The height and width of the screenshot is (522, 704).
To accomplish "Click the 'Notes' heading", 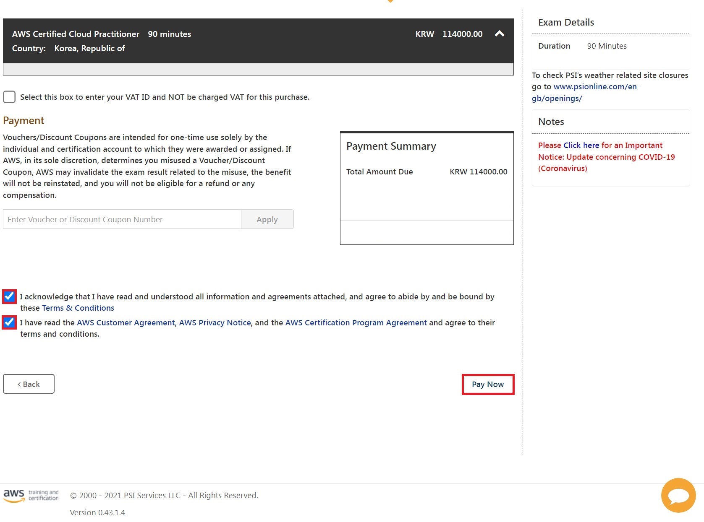I will [551, 122].
